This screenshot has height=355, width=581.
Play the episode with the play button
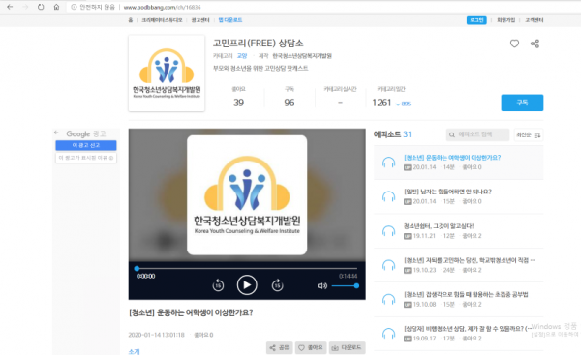(247, 285)
